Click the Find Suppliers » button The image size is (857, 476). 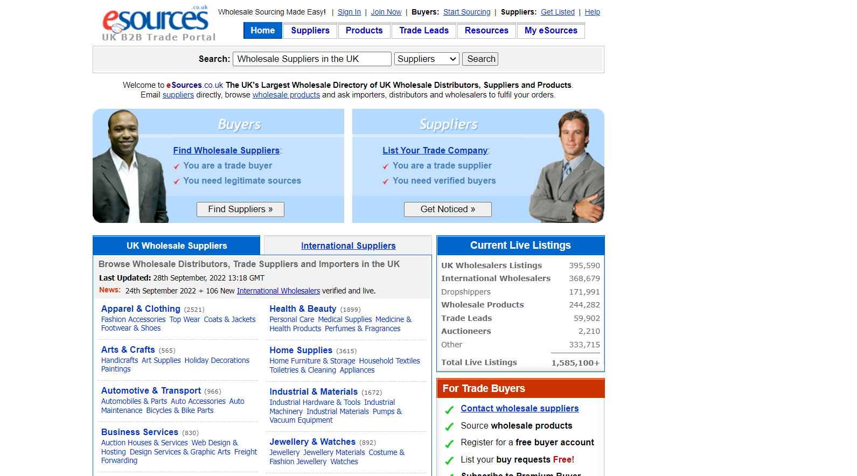pyautogui.click(x=240, y=209)
